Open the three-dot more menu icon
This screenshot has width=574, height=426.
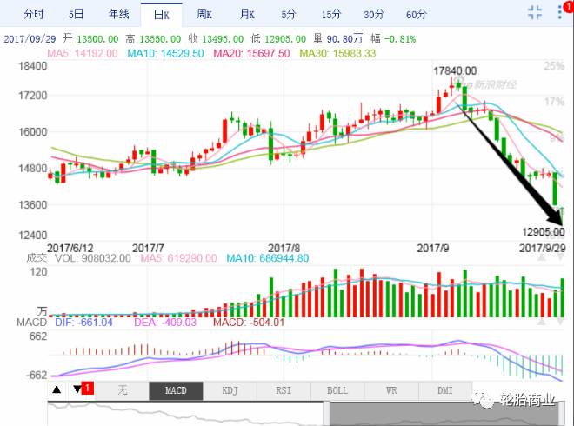(560, 13)
